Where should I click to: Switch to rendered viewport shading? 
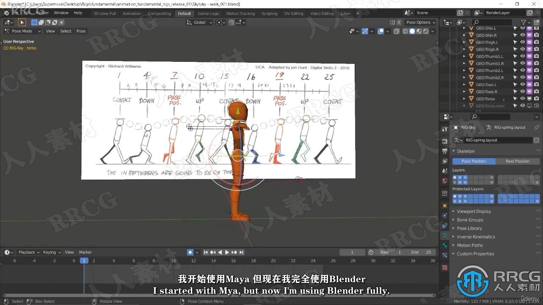426,31
